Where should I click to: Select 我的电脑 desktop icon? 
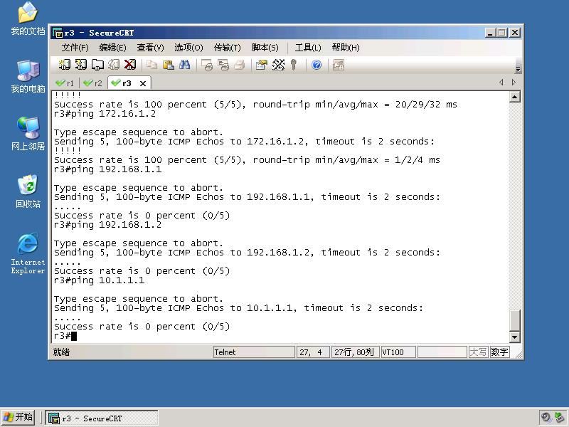(x=28, y=77)
